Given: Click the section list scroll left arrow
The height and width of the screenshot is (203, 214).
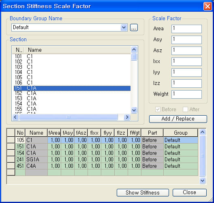Looking at the screenshot, I should [15, 117].
